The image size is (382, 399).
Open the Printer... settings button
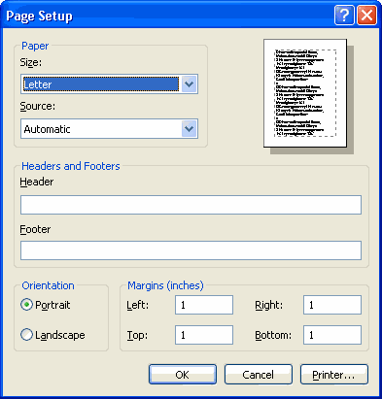click(x=334, y=375)
